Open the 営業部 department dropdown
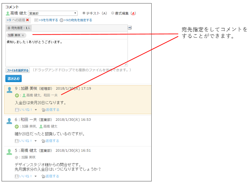This screenshot has width=248, height=184. 53,13
